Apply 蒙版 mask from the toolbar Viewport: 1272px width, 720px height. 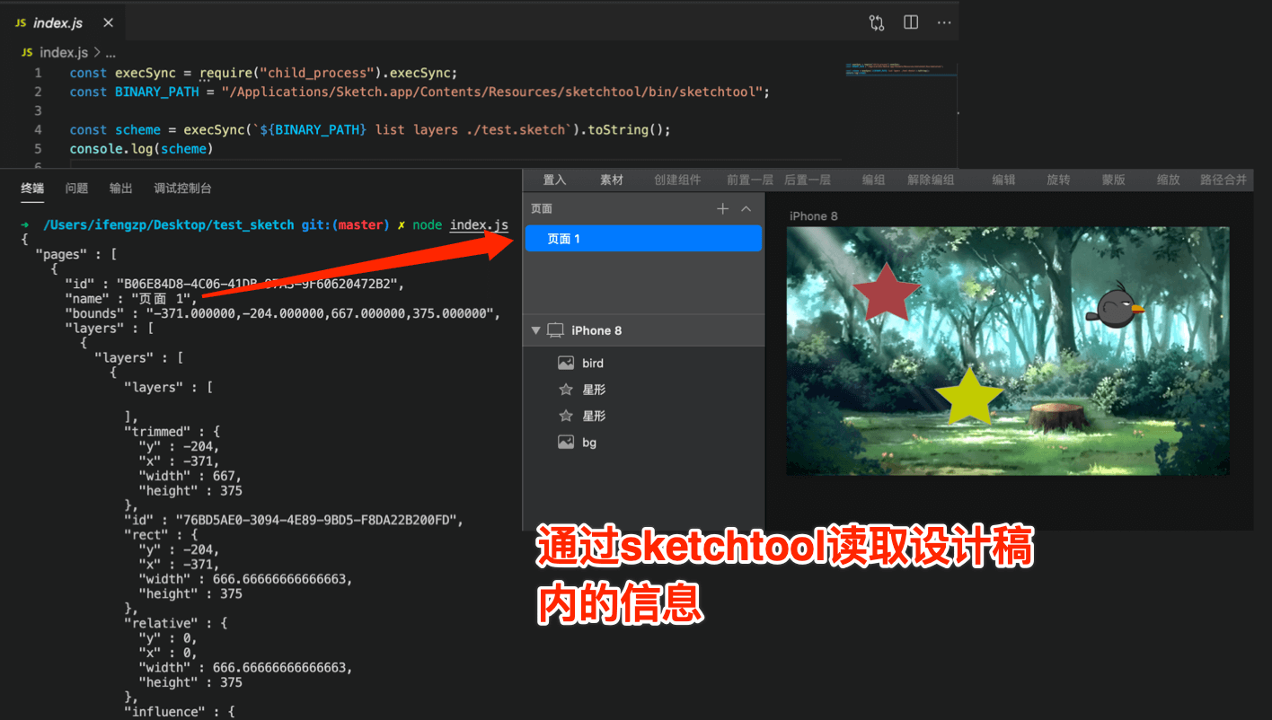point(1113,180)
